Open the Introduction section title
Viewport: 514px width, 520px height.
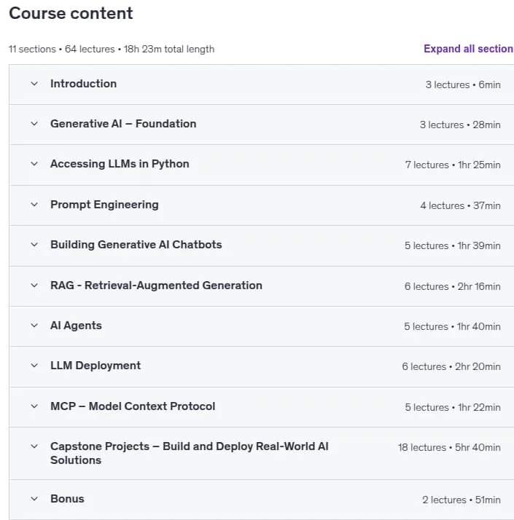[83, 84]
